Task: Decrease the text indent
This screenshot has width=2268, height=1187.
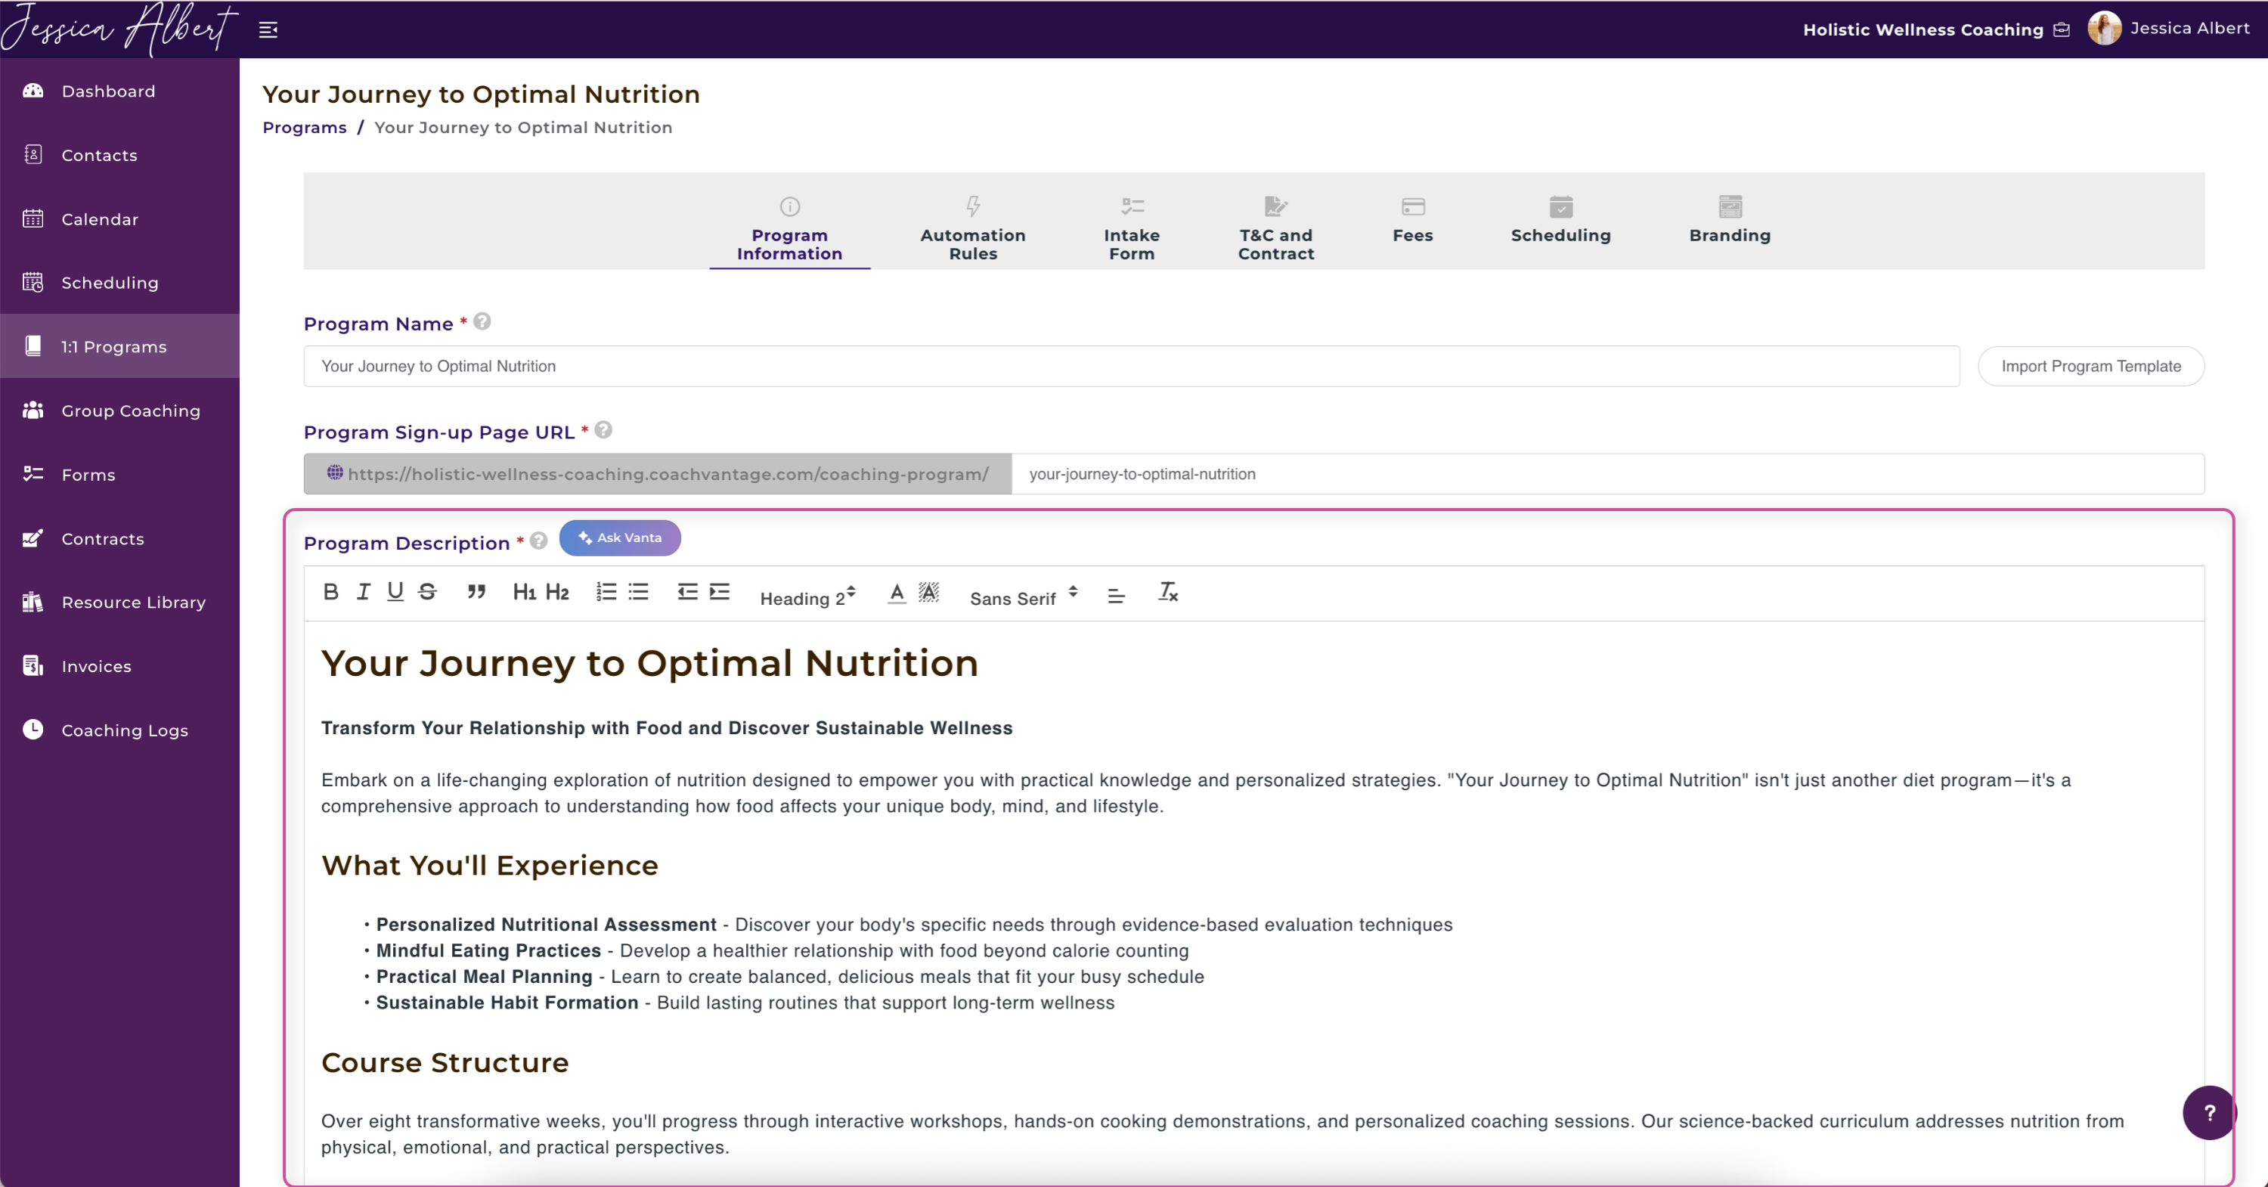Action: pos(686,593)
